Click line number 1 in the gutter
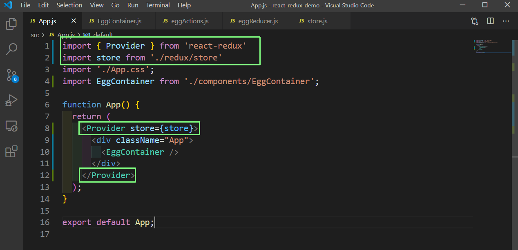The width and height of the screenshot is (518, 250). pos(47,46)
